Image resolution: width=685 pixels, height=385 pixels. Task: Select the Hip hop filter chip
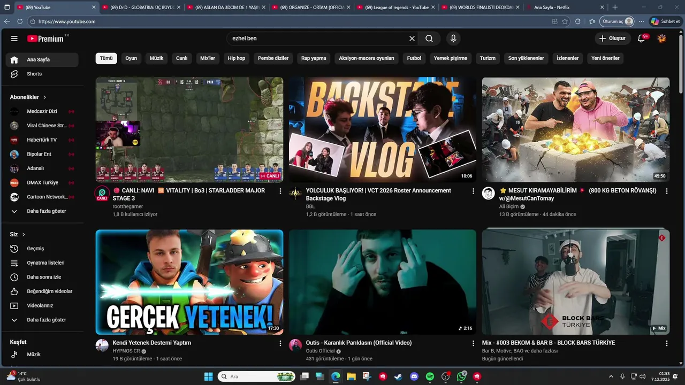click(236, 58)
